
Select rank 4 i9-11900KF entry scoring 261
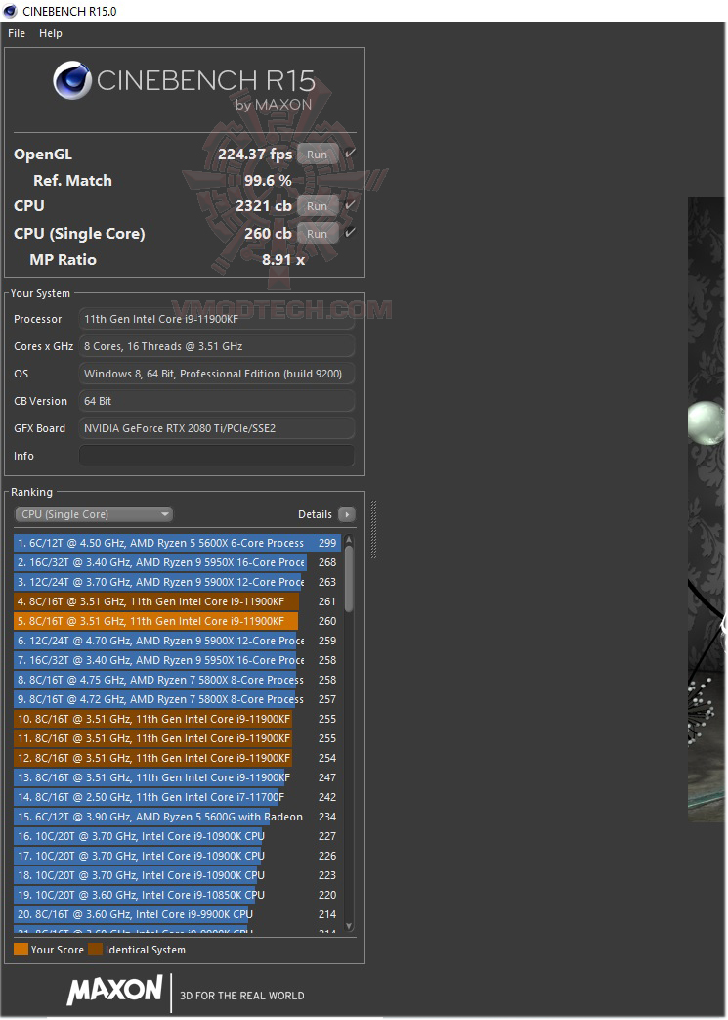point(177,601)
